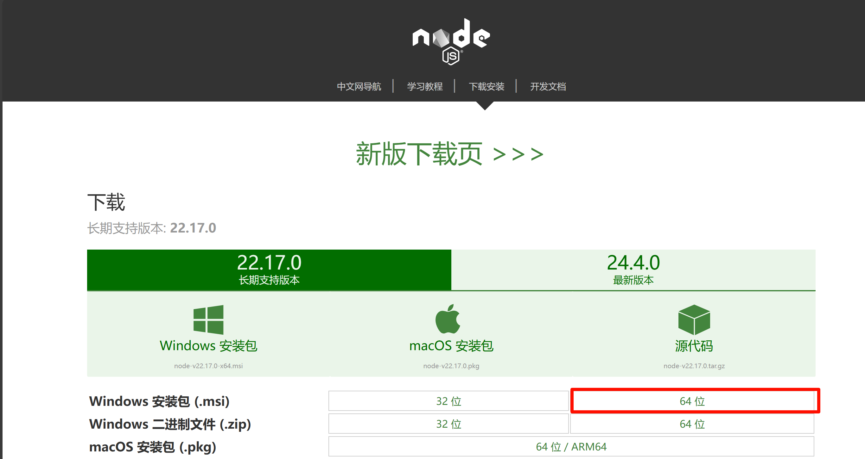865x459 pixels.
Task: Open 中文网导航 menu item
Action: (359, 86)
